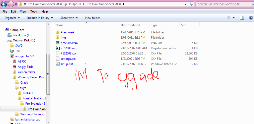254x124 pixels.
Task: Click the New folder button
Action: [93, 18]
